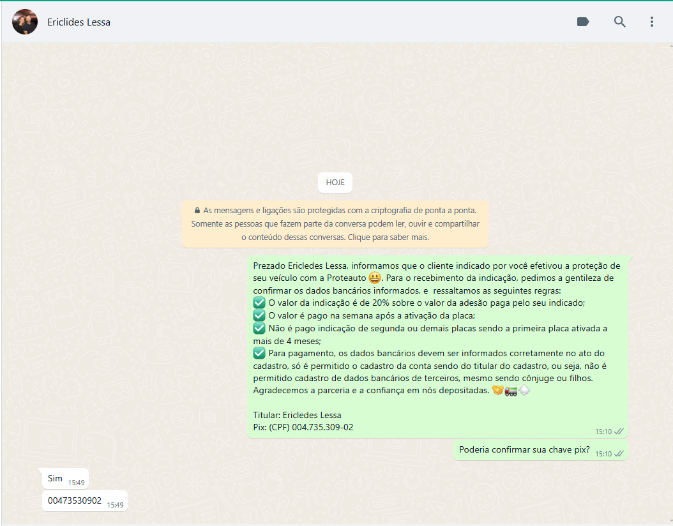
Task: Click Ericlides Lessa's profile picture
Action: tap(25, 22)
